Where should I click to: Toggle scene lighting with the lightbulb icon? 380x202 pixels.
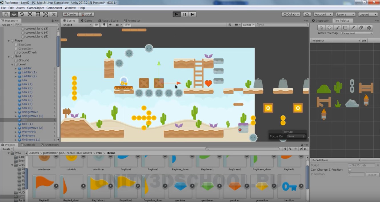[x=104, y=25]
